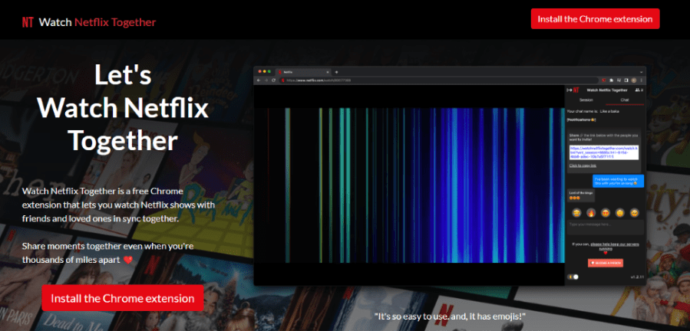Select the invite link URL box
The image size is (690, 331).
604,152
